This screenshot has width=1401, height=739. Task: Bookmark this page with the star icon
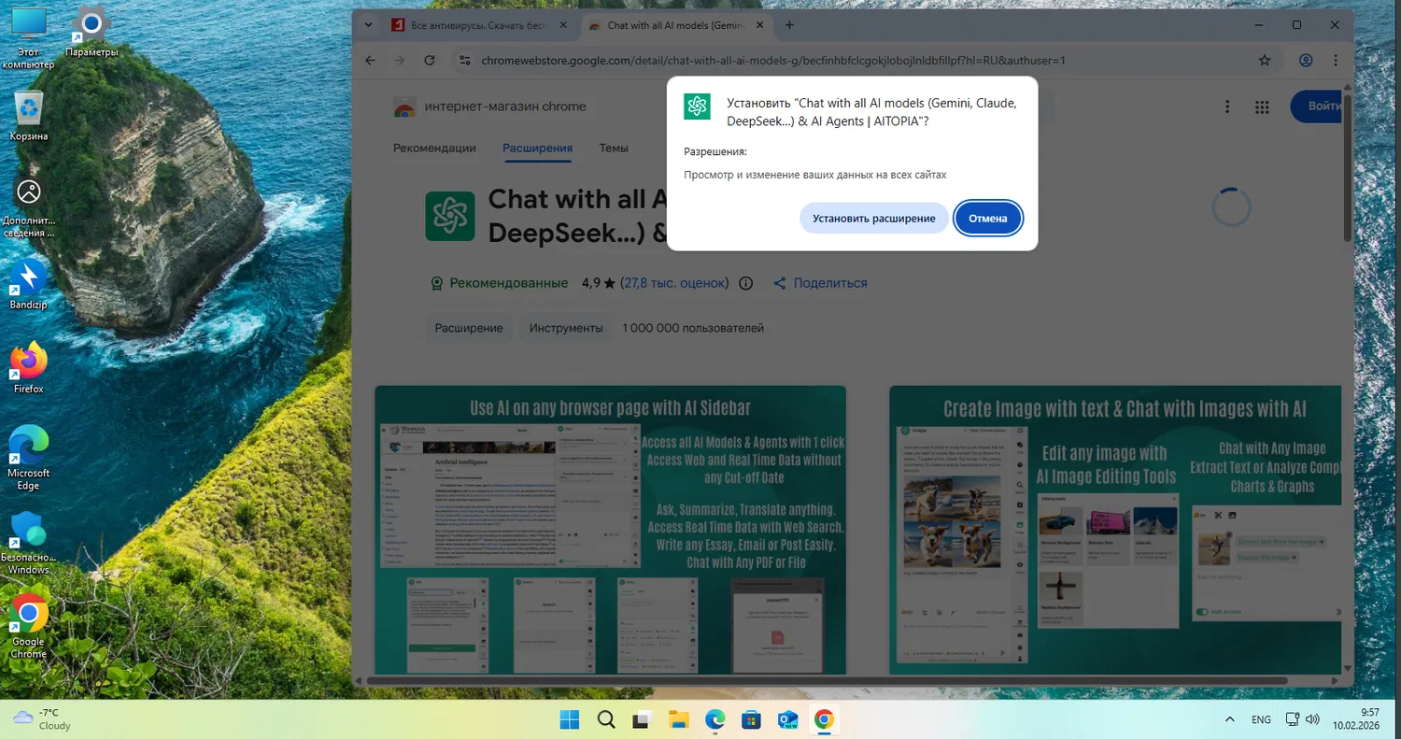pos(1265,60)
